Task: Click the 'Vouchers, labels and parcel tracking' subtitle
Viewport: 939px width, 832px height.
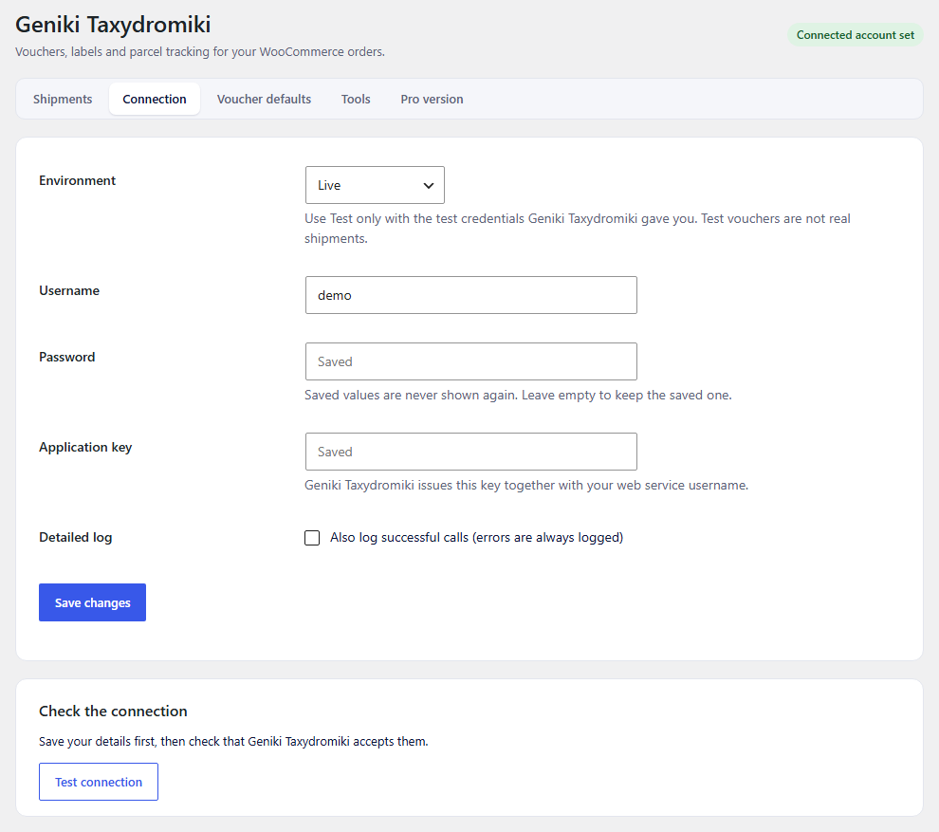Action: (x=200, y=51)
